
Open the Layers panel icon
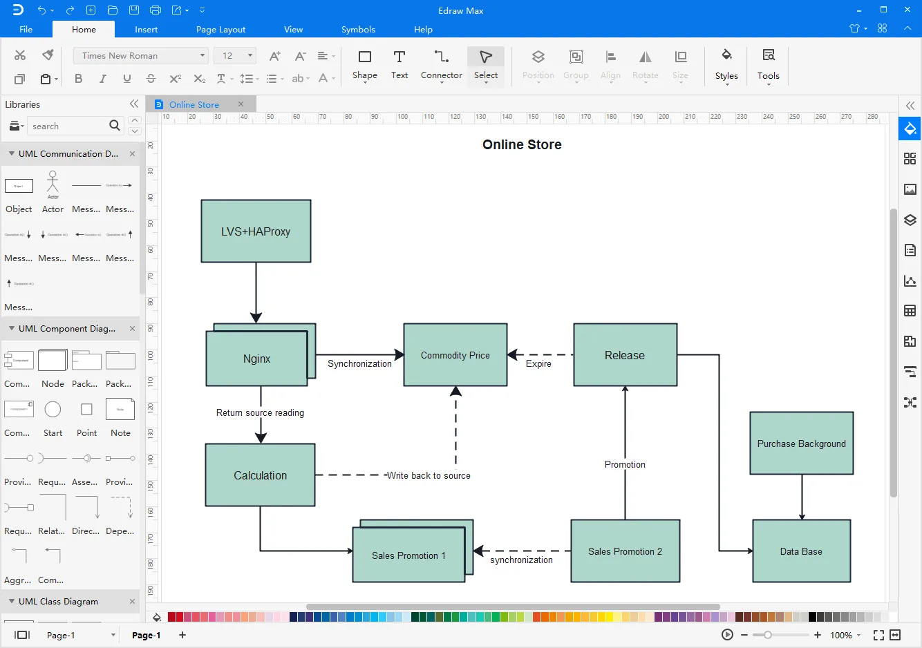coord(910,220)
